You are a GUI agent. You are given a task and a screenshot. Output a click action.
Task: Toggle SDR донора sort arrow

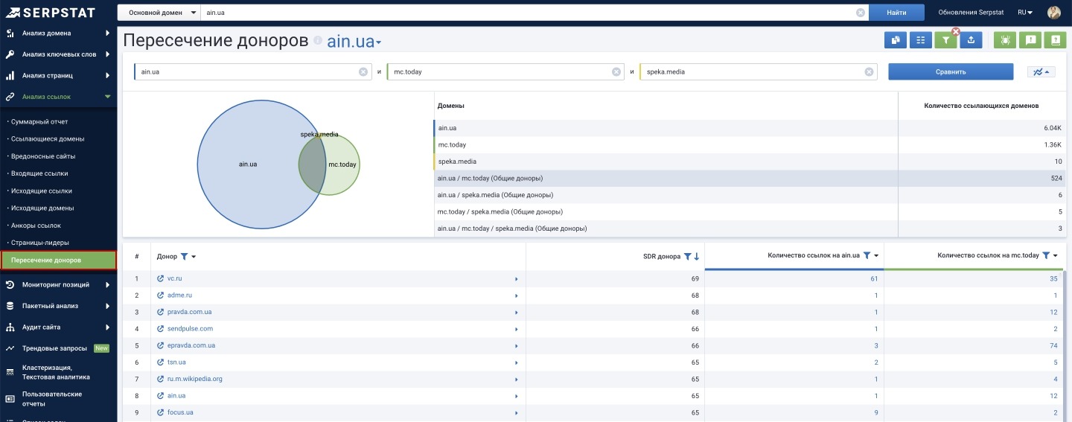click(697, 257)
